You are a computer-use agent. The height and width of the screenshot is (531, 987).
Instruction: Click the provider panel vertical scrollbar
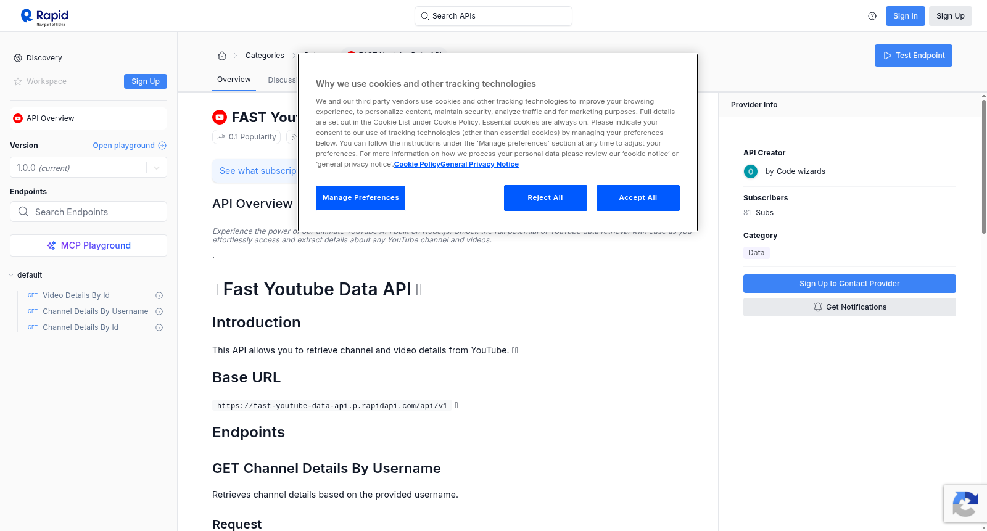[983, 167]
